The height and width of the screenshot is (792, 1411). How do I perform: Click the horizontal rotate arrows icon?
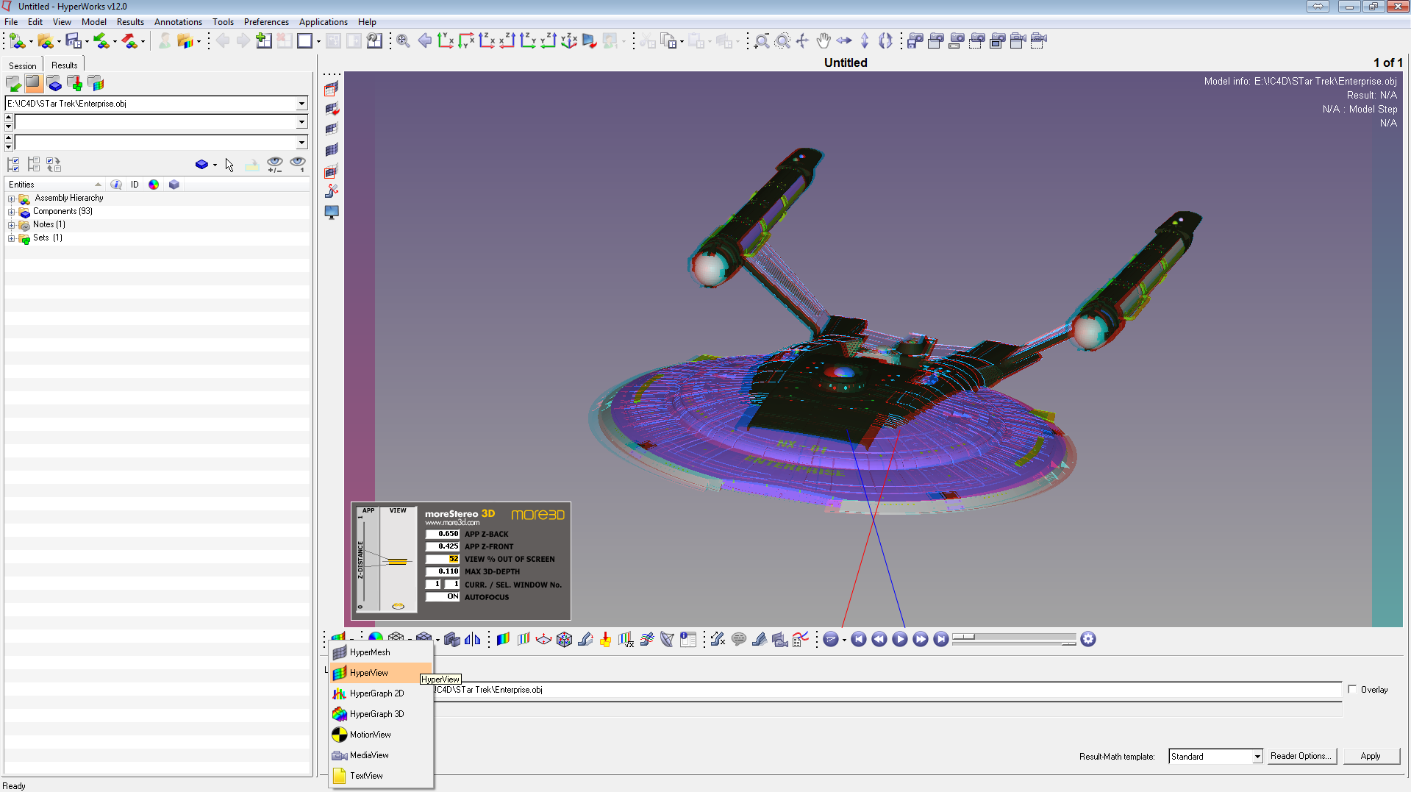tap(844, 41)
